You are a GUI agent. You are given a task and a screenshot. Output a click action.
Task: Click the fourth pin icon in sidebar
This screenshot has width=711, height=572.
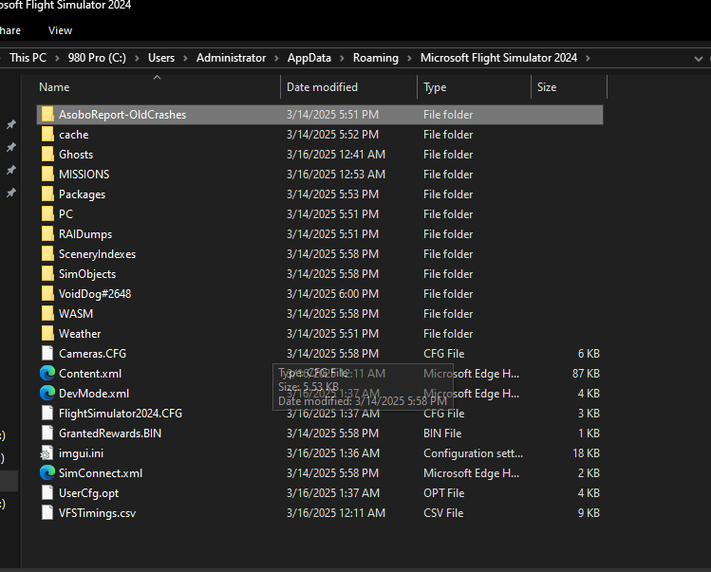coord(10,194)
